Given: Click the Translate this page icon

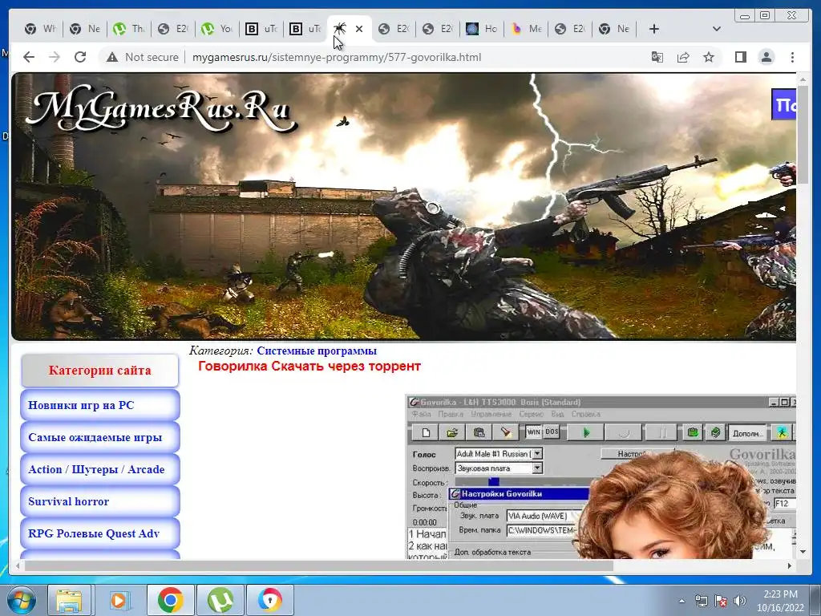Looking at the screenshot, I should (657, 57).
